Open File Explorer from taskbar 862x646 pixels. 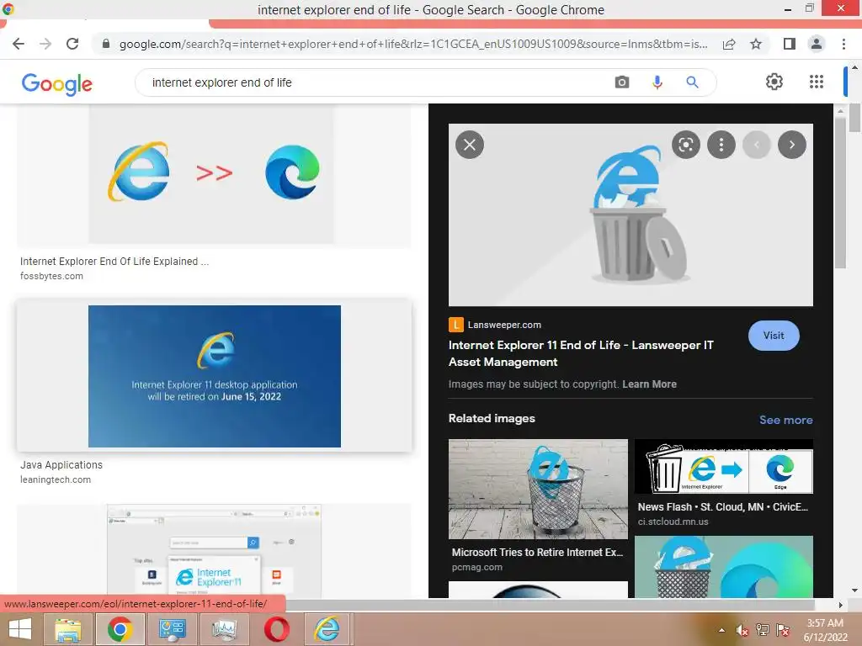click(68, 629)
